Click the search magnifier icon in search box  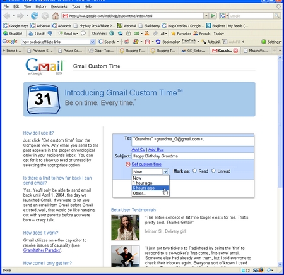tap(276, 16)
